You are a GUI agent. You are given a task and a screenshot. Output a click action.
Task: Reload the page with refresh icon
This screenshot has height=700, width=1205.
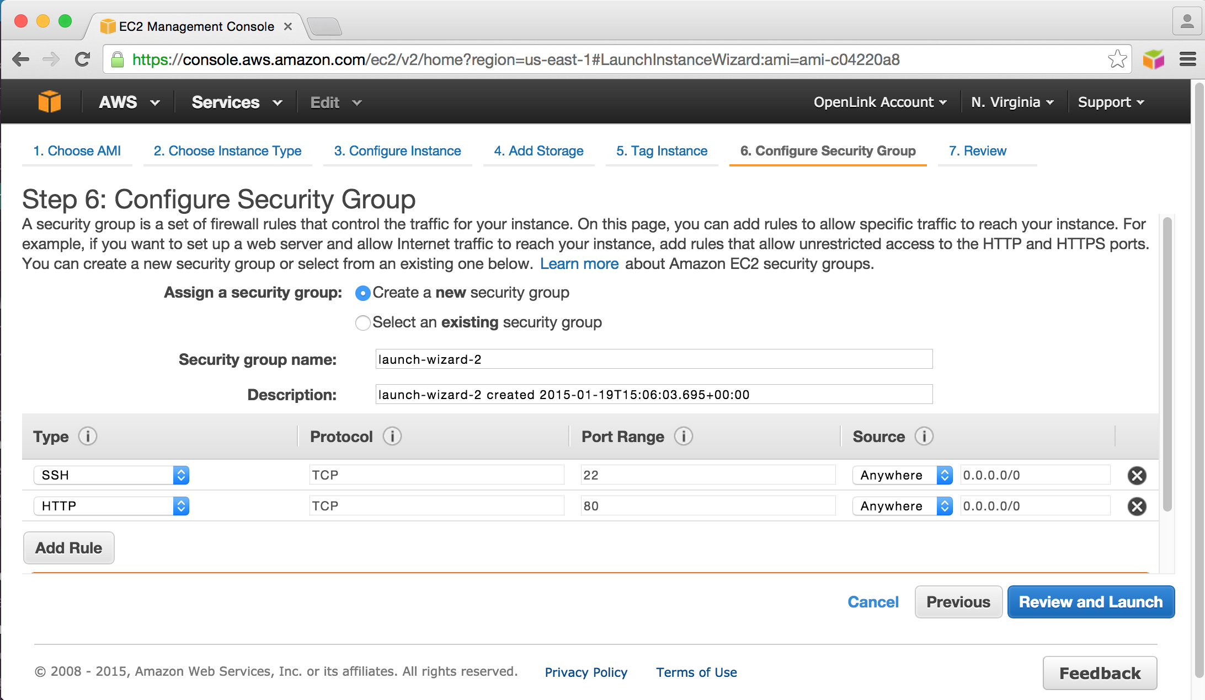pyautogui.click(x=83, y=59)
